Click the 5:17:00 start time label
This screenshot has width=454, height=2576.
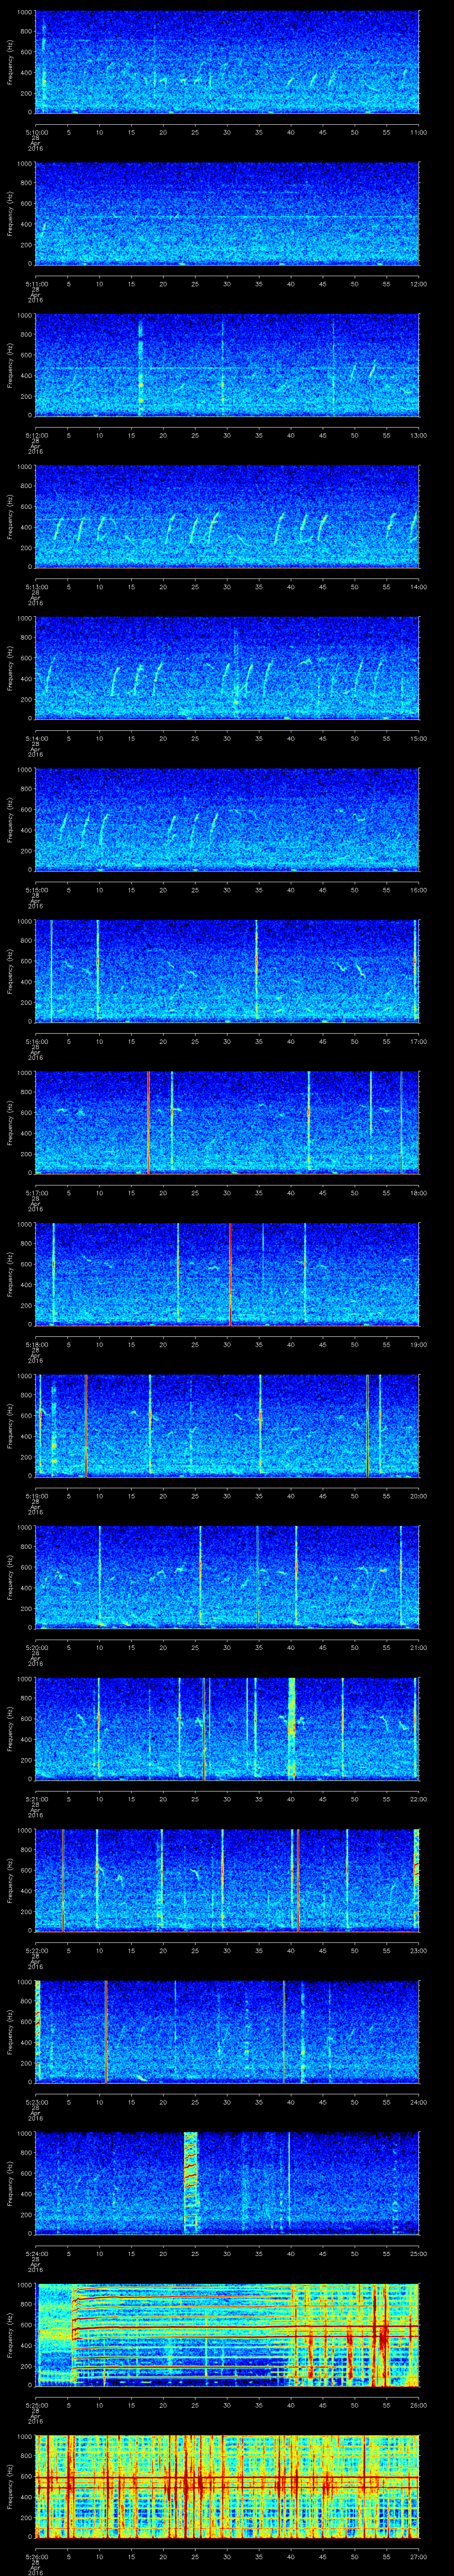tap(36, 1193)
